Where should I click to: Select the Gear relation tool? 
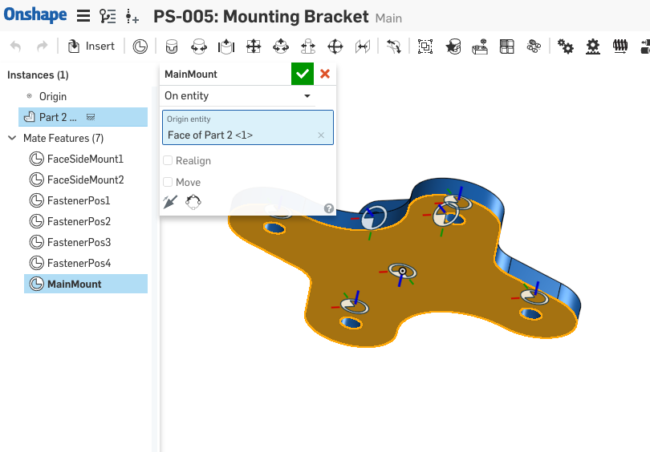(566, 46)
